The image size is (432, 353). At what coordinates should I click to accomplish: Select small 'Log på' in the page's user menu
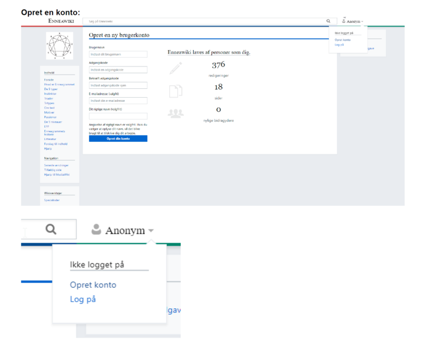[339, 45]
